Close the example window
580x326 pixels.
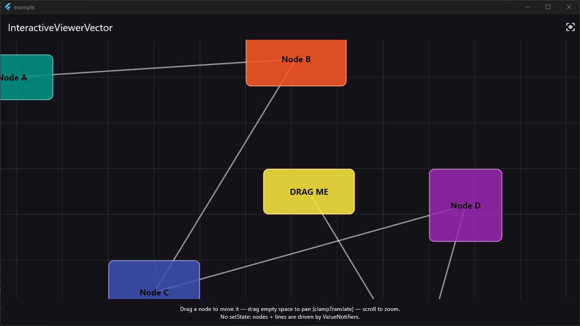(569, 7)
